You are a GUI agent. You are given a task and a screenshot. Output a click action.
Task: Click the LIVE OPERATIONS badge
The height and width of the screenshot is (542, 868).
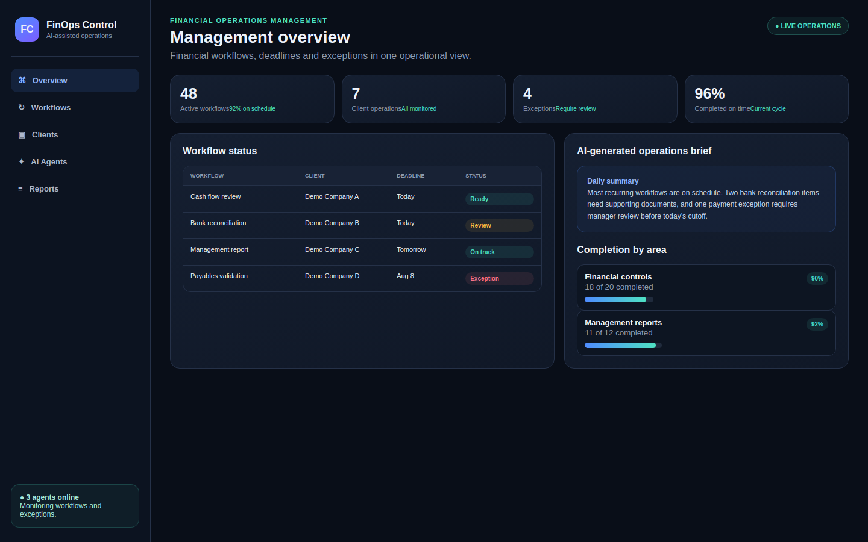click(808, 26)
